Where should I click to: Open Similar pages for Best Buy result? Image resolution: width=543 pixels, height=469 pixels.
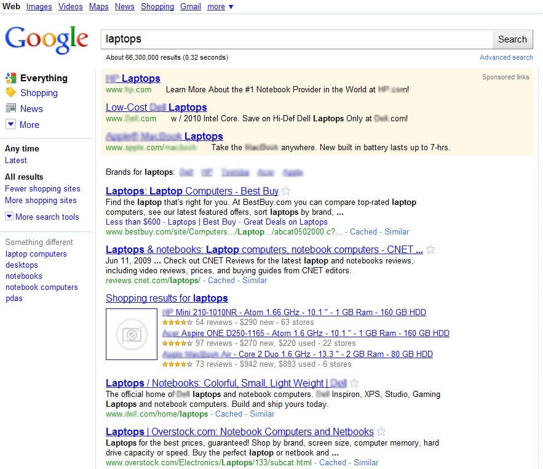pyautogui.click(x=397, y=231)
